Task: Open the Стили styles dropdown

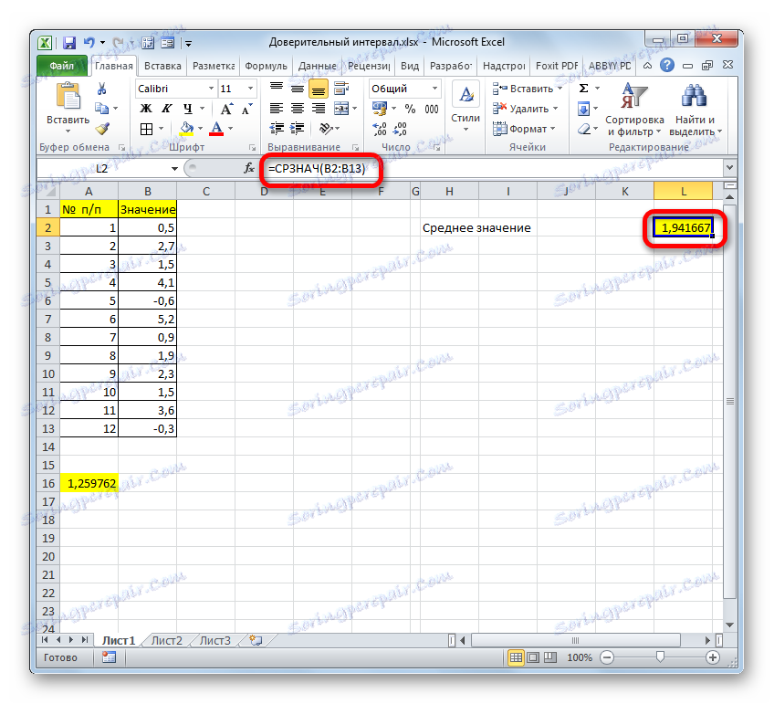Action: tap(465, 109)
